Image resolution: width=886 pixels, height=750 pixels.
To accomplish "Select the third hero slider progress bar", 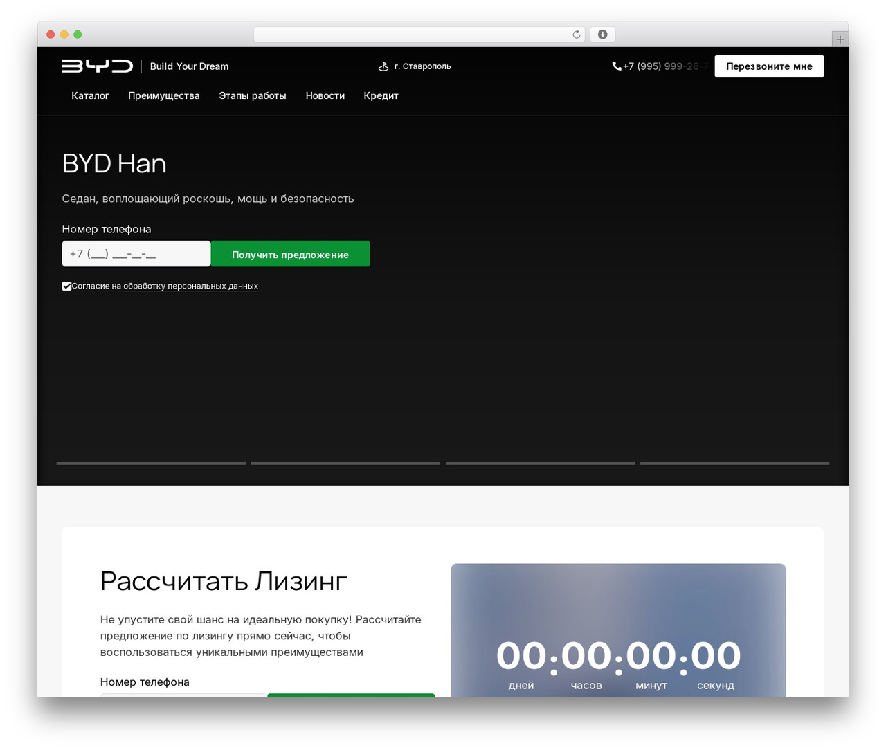I will (x=540, y=464).
